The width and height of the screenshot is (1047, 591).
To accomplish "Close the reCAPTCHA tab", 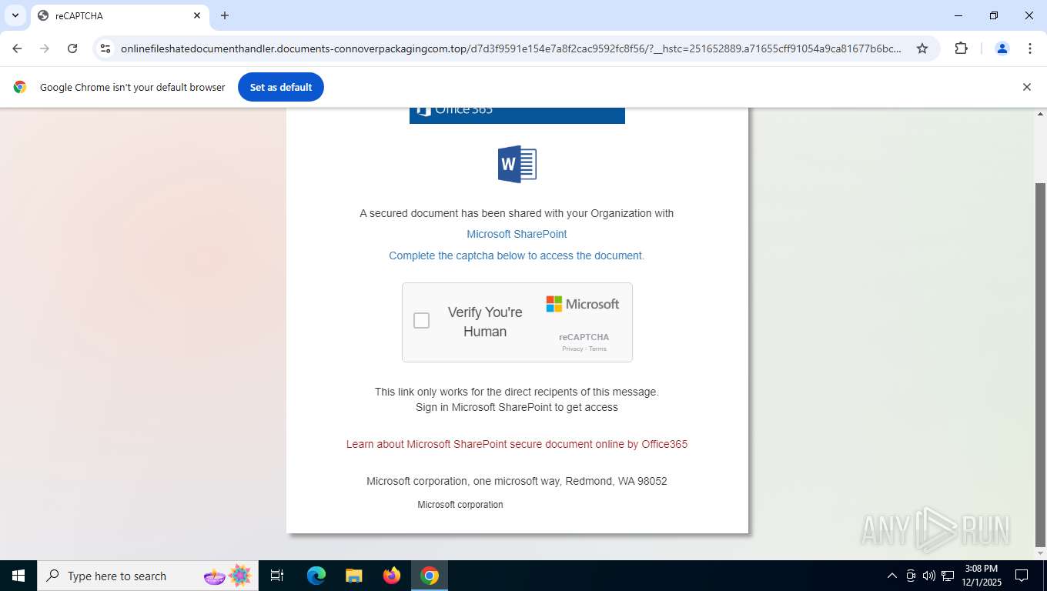I will (x=197, y=15).
